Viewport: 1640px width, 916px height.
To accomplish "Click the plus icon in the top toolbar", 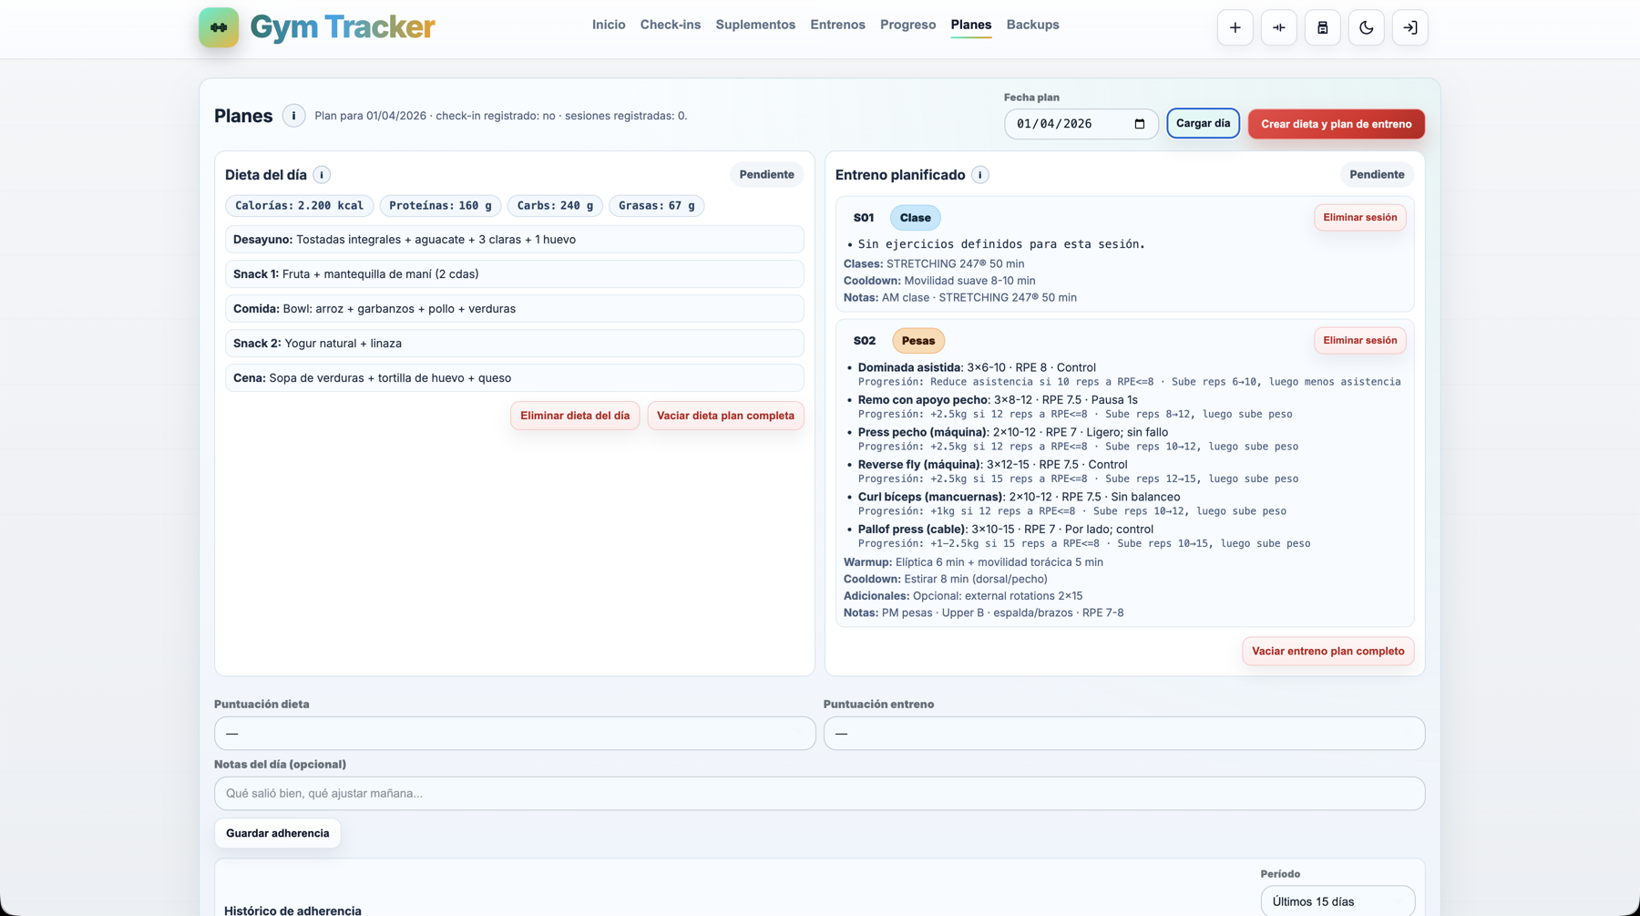I will [x=1235, y=27].
